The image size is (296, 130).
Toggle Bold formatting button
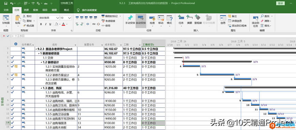click(x=41, y=24)
